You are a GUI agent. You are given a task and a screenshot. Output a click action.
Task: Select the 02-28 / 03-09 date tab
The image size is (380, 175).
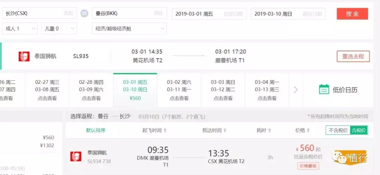pos(91,90)
